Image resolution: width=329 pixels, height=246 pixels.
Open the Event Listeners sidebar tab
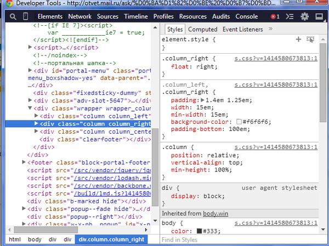(x=242, y=30)
